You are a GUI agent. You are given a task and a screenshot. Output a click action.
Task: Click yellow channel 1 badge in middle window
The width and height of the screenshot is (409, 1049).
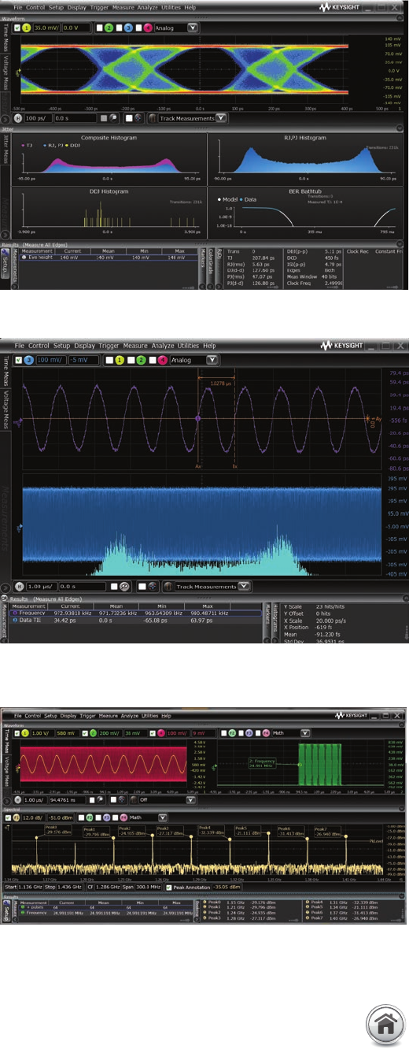tap(120, 360)
